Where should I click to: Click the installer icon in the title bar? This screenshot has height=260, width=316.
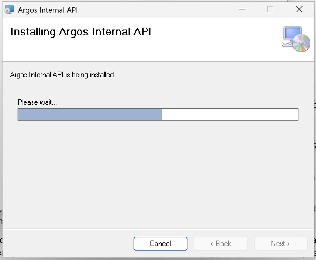tap(9, 9)
